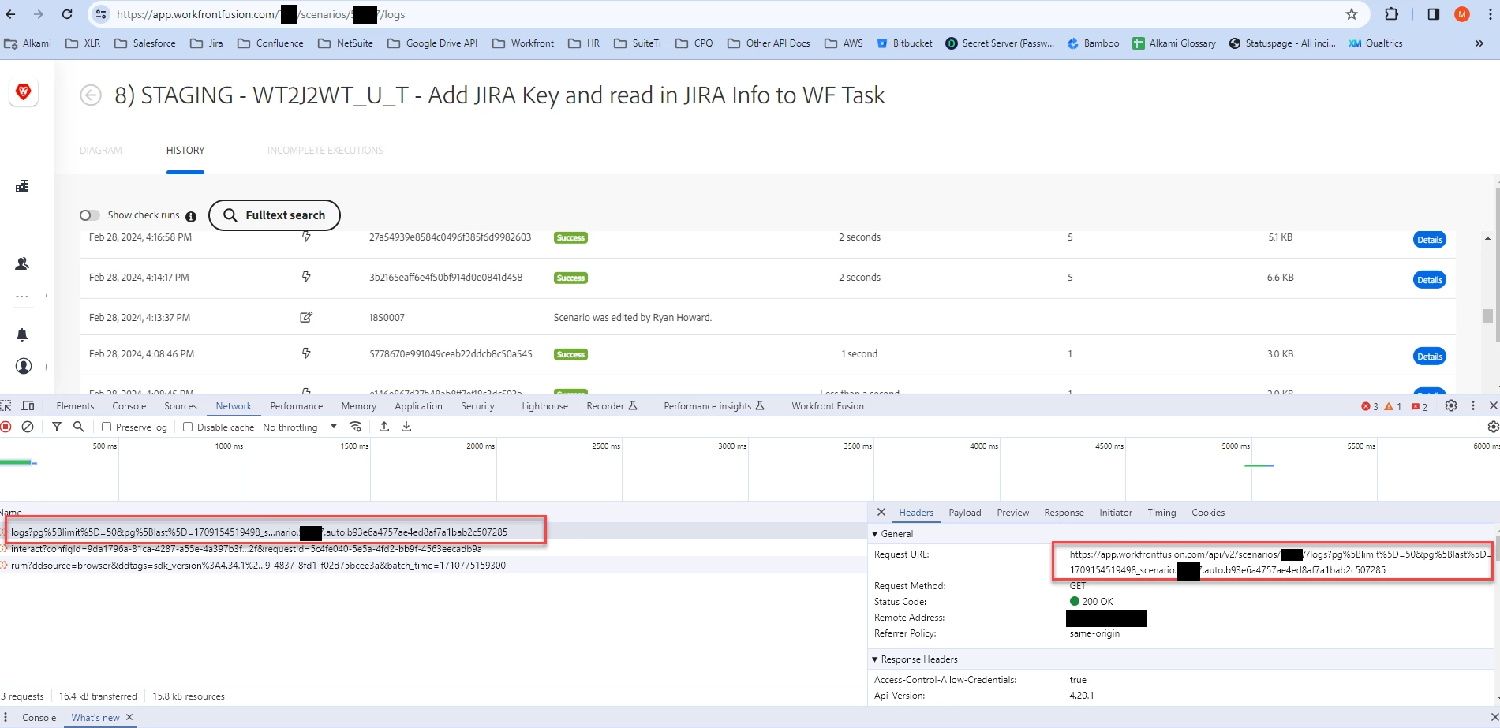
Task: Open the Bitbucket bookmark
Action: 904,43
